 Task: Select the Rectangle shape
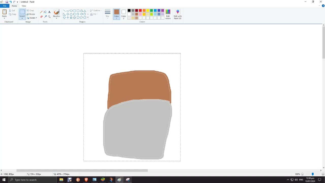tap(74, 11)
